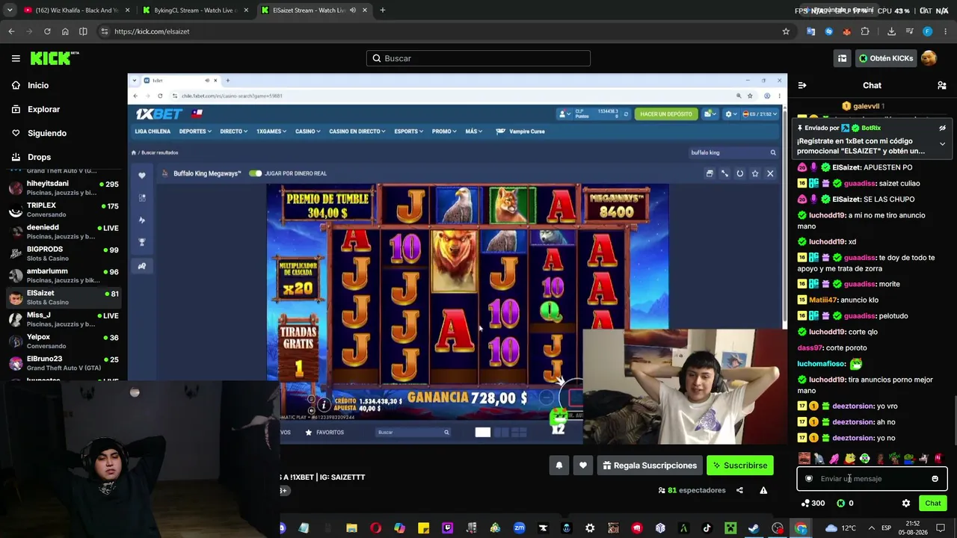Toggle JUGAR POR DINERO REAL switch

pyautogui.click(x=256, y=173)
